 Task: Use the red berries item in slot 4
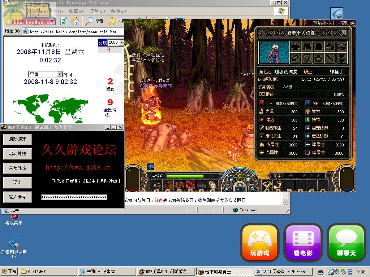coord(190,185)
